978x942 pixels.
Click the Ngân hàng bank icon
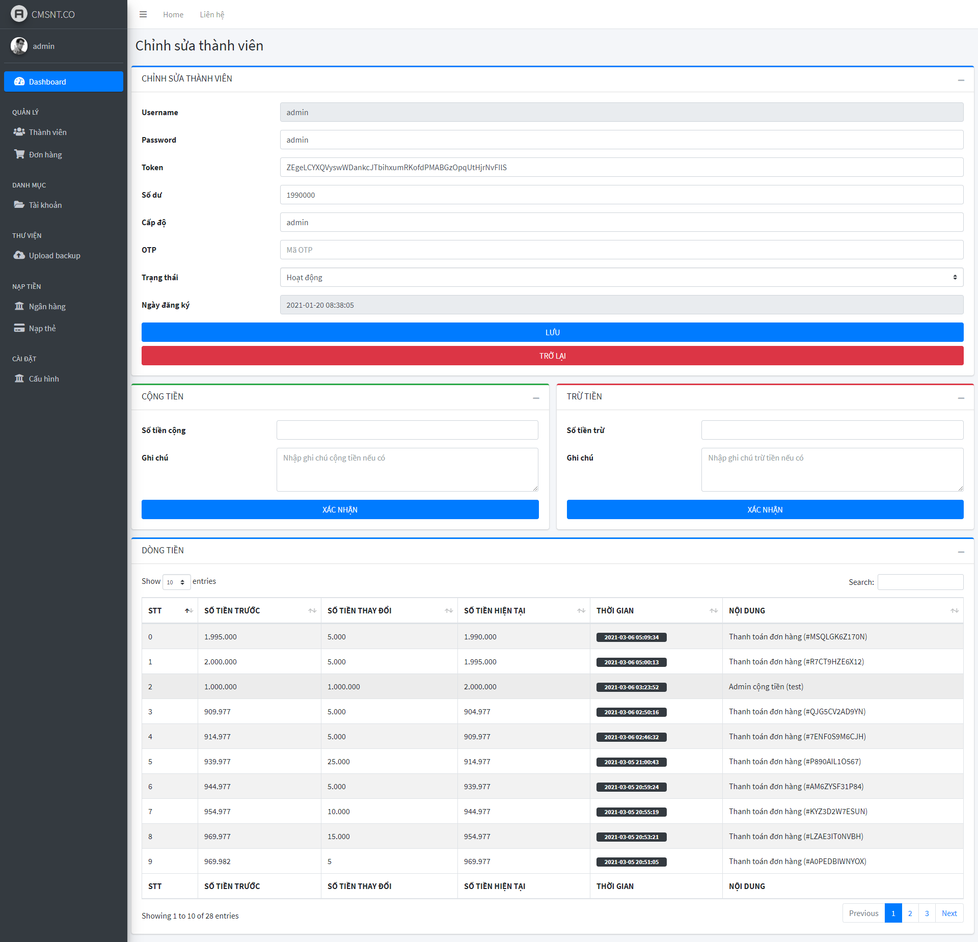click(x=19, y=306)
